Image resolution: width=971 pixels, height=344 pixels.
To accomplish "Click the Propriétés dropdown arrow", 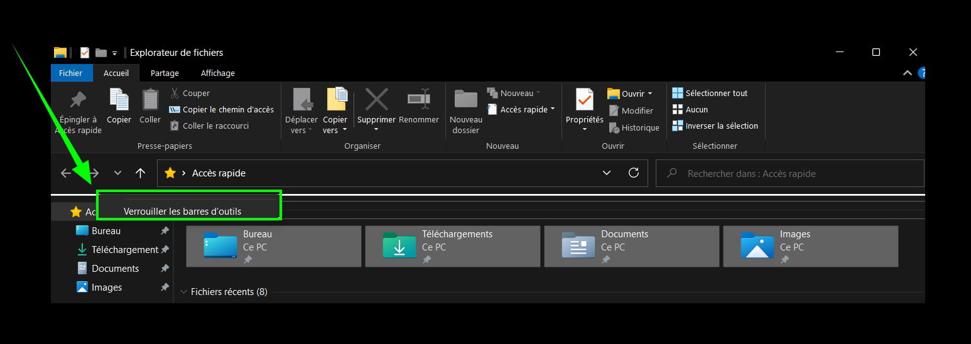I will point(584,130).
